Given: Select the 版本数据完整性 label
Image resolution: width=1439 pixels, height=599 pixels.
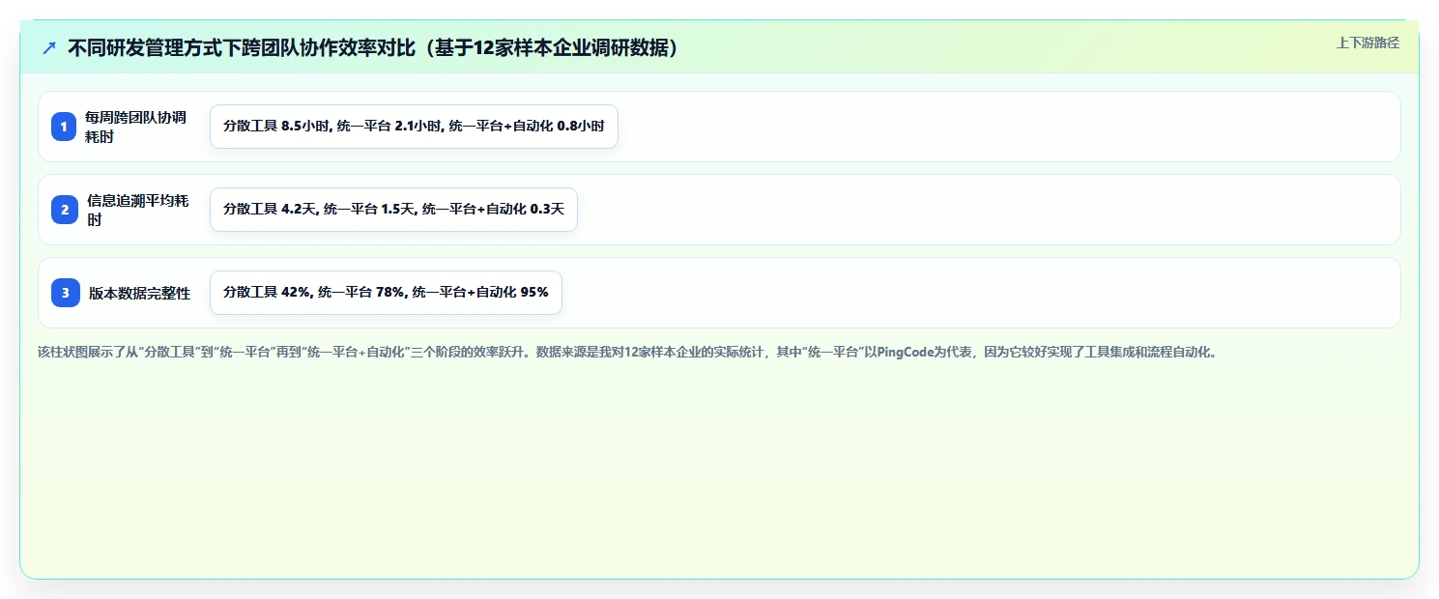Looking at the screenshot, I should (x=139, y=293).
